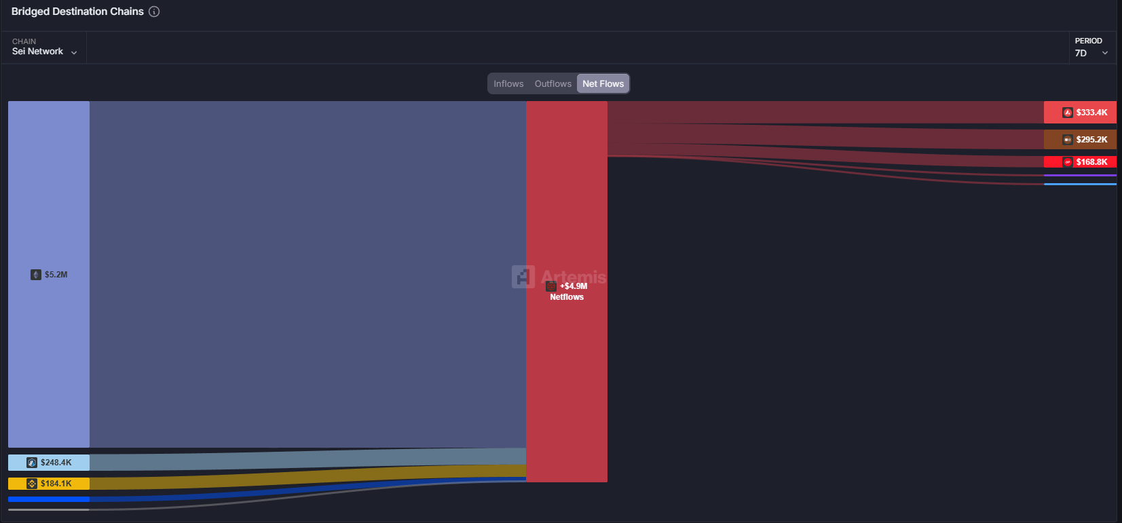Click the thin light-blue destination bar on the right
The height and width of the screenshot is (523, 1122).
1079,184
